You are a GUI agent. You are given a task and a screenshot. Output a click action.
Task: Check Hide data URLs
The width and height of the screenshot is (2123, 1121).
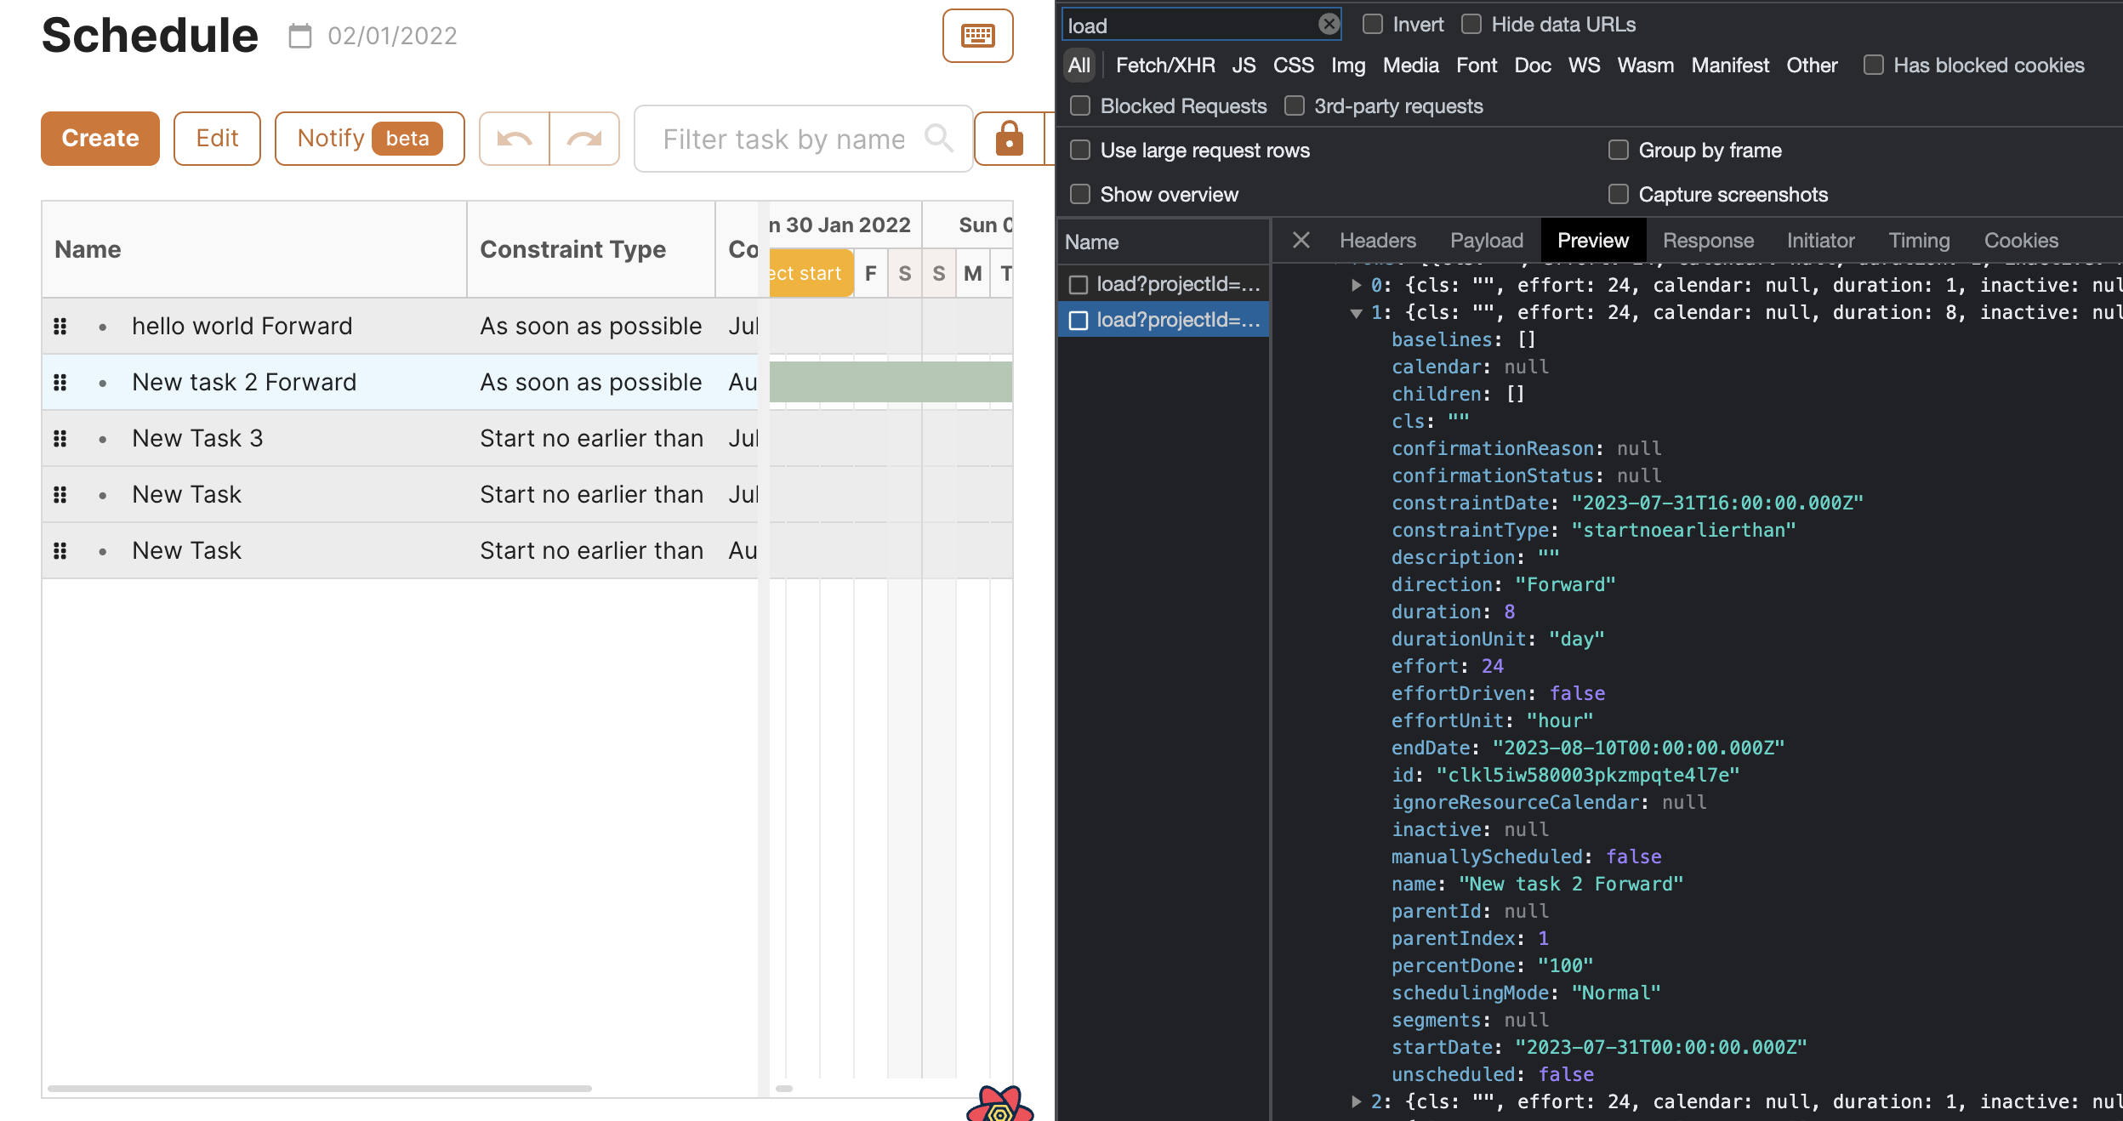(1471, 24)
